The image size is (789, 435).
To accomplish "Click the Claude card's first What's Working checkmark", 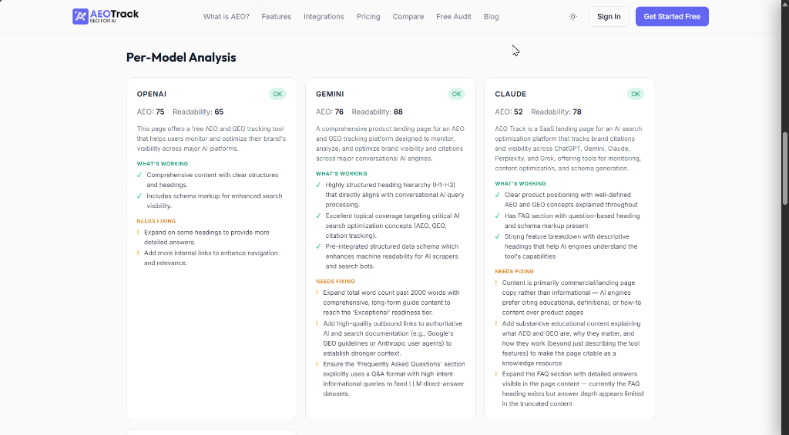I will pos(498,195).
